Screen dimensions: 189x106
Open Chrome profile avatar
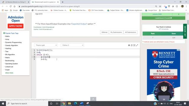coord(182,6)
